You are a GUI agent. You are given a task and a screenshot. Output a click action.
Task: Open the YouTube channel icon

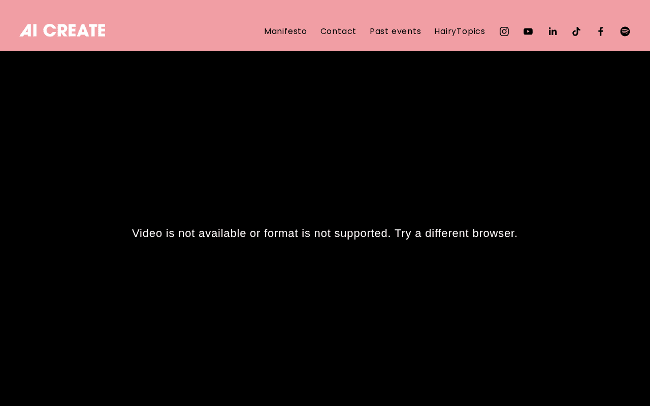pyautogui.click(x=528, y=31)
